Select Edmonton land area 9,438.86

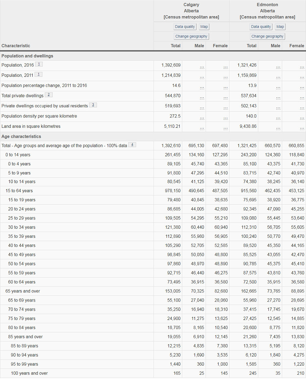pos(248,126)
